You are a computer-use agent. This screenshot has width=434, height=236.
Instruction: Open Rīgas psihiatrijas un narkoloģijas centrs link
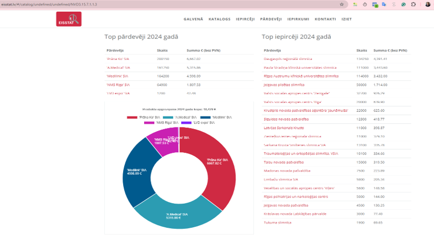coord(296,197)
